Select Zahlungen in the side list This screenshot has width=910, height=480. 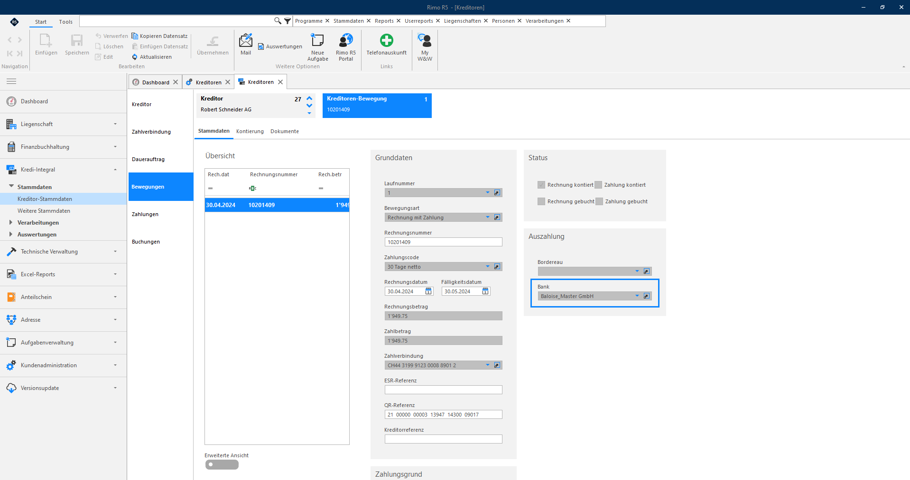point(145,214)
